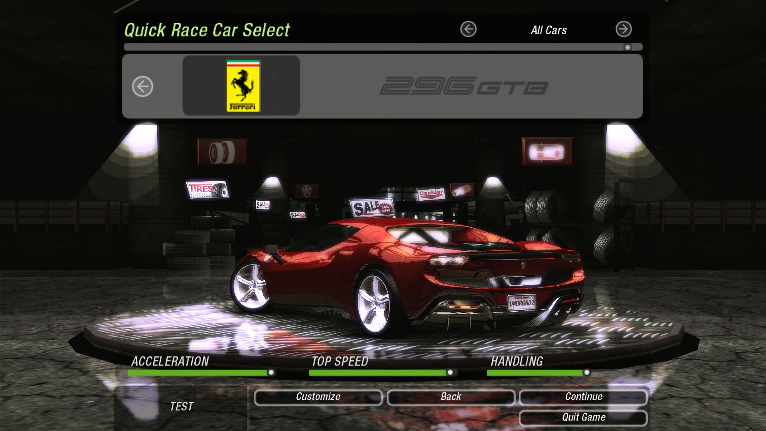
Task: Open the Customize option
Action: pyautogui.click(x=318, y=397)
